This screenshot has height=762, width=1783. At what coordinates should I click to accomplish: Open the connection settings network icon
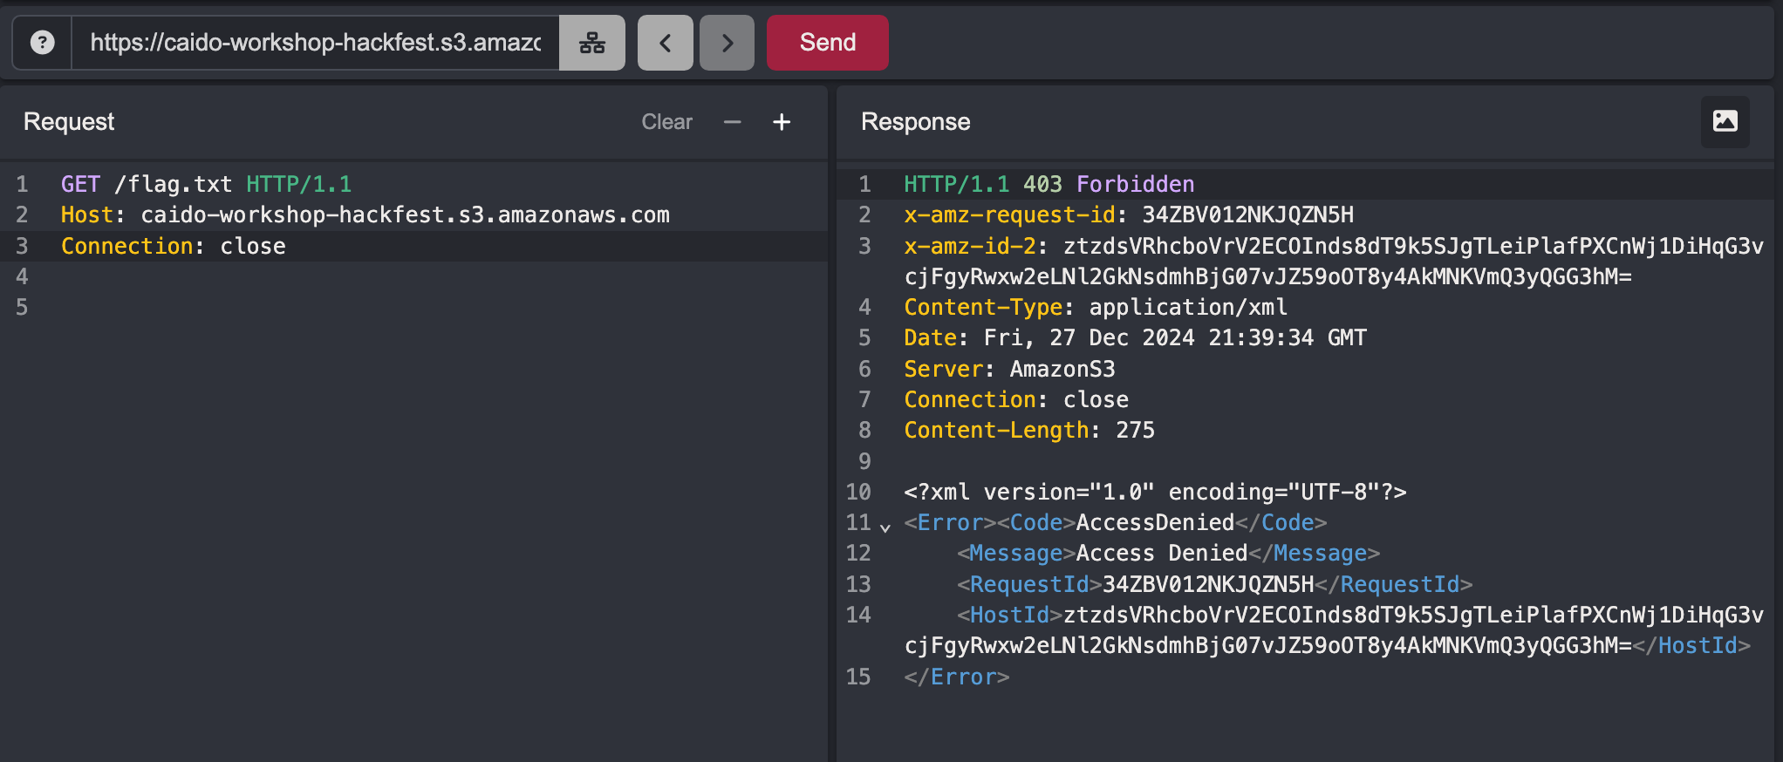coord(592,42)
